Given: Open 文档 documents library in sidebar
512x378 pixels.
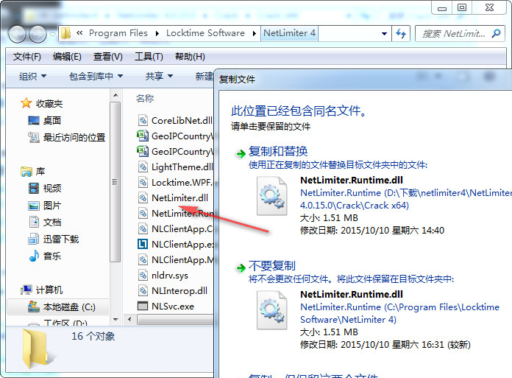Looking at the screenshot, I should pyautogui.click(x=45, y=223).
